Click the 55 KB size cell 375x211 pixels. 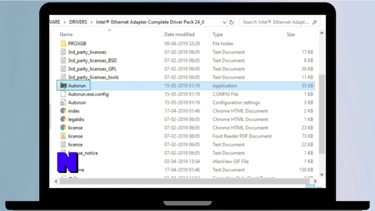[x=307, y=86]
